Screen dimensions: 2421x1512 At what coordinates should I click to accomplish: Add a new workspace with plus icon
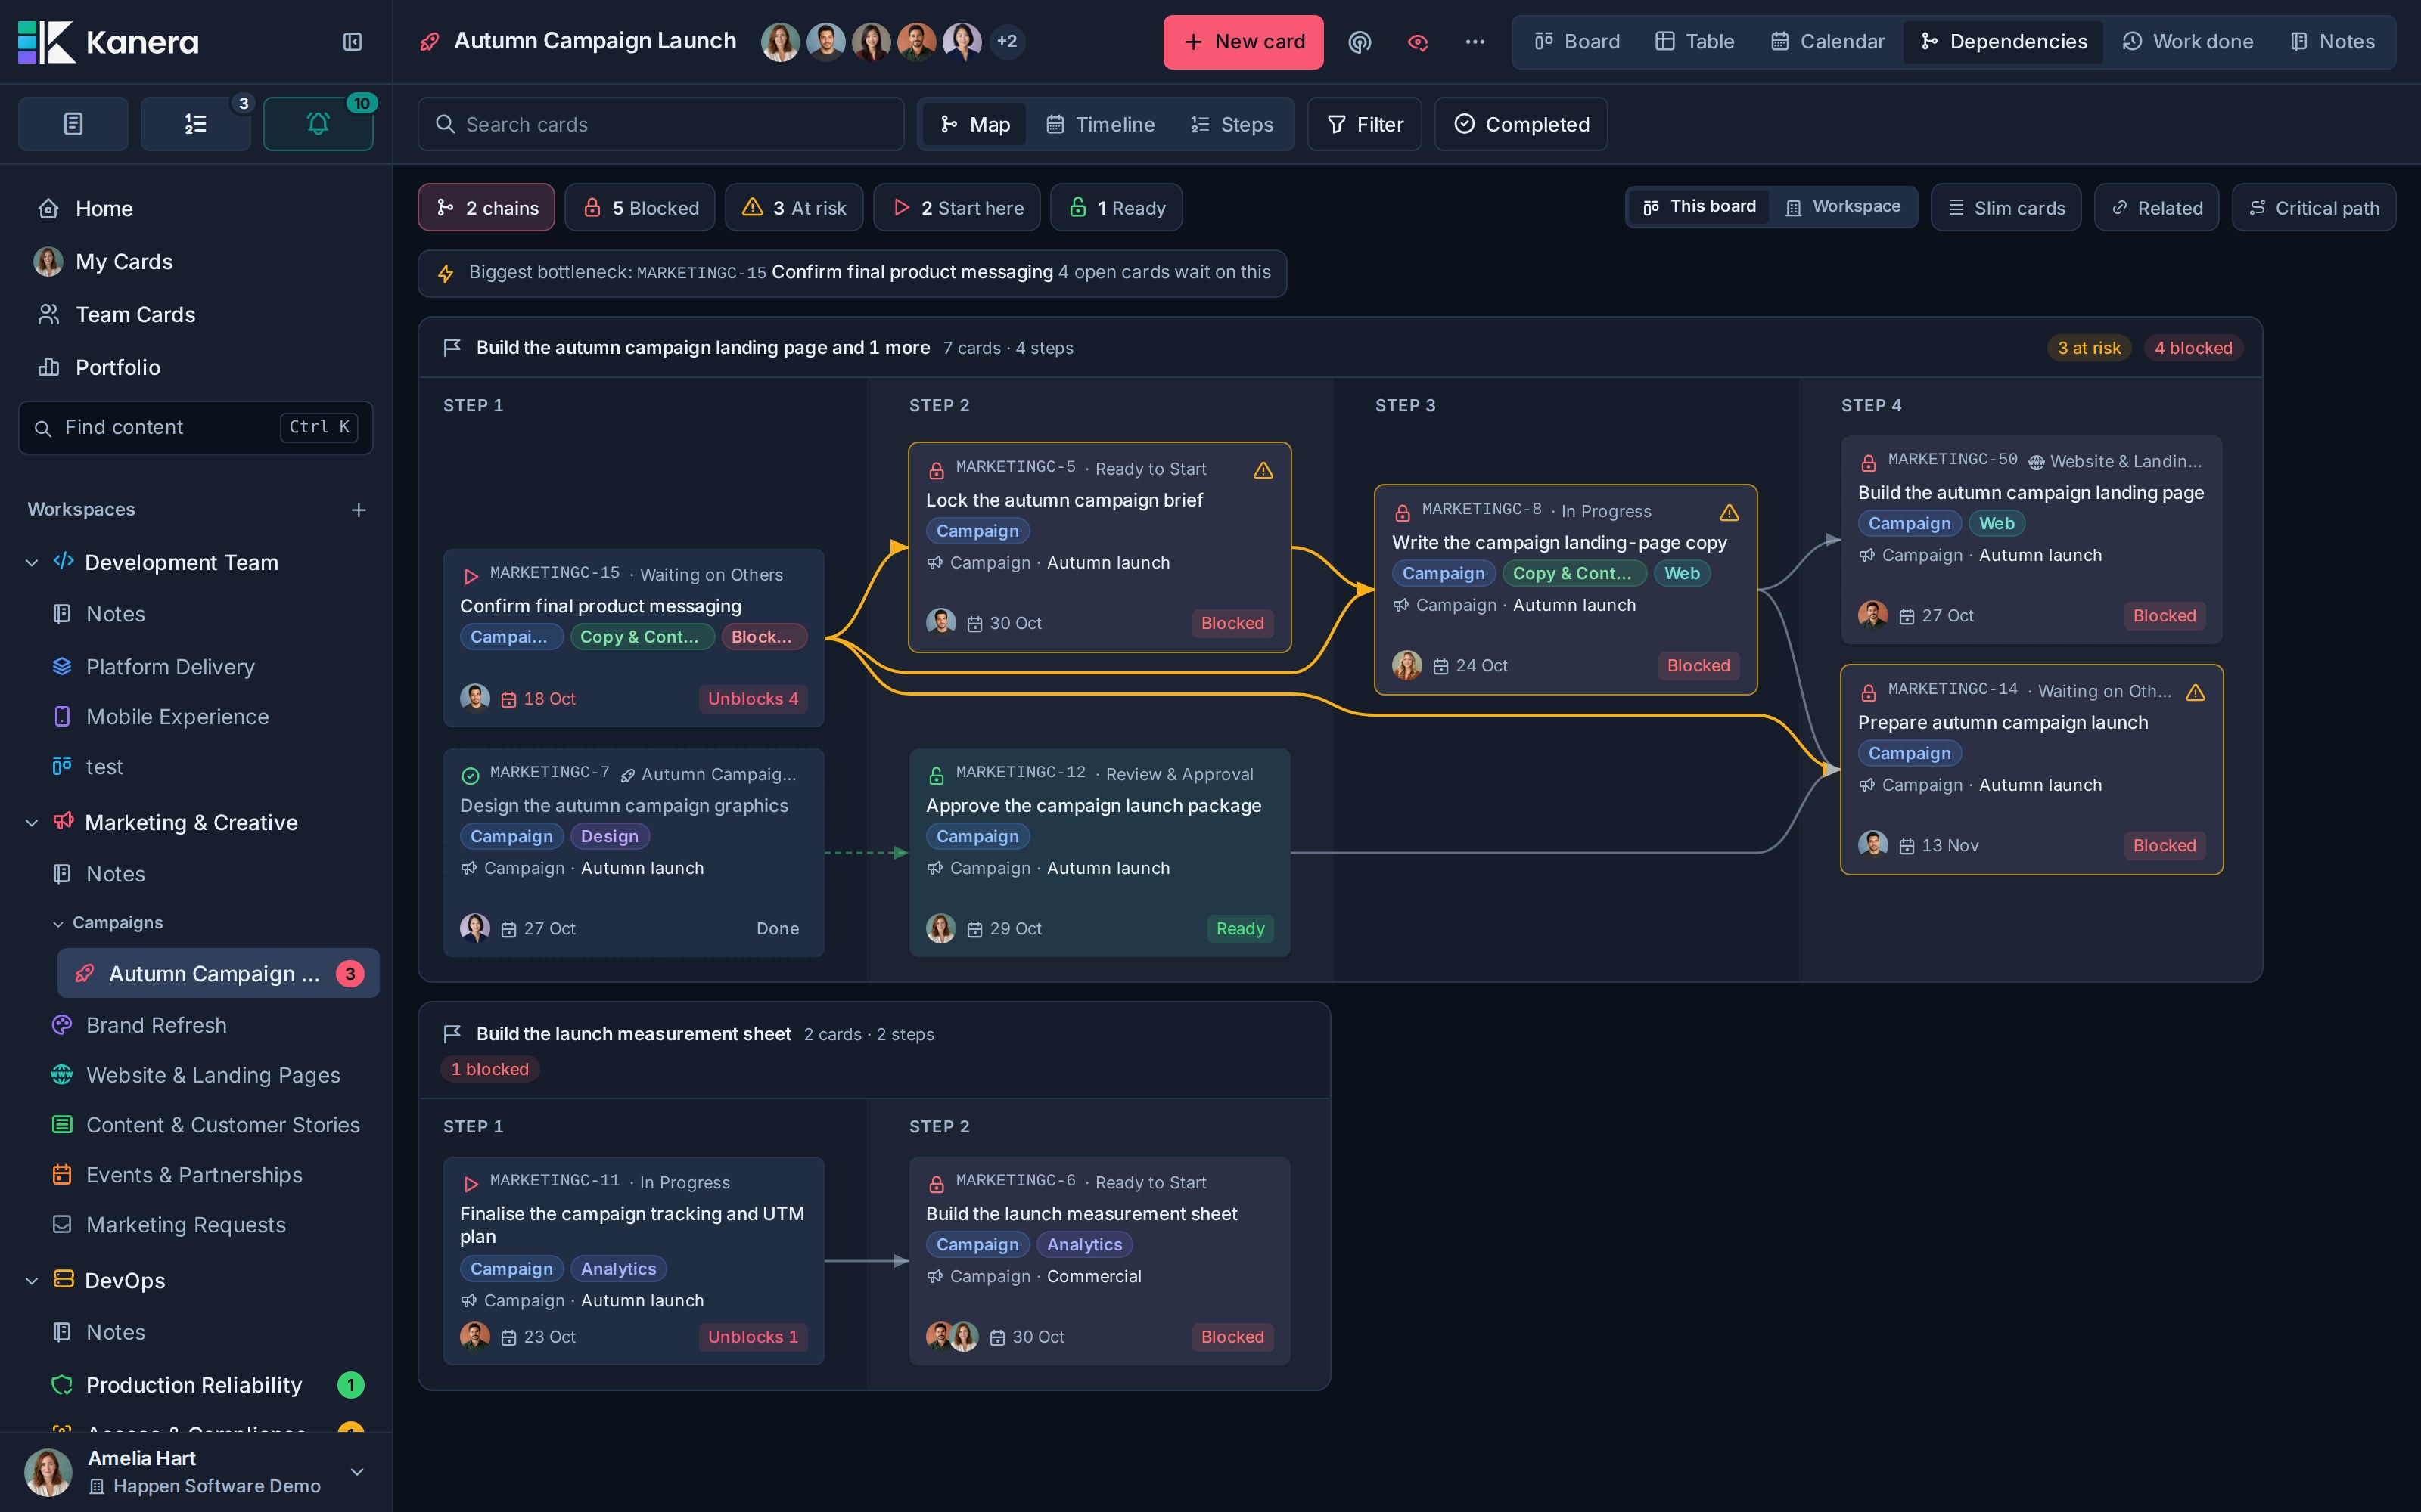[358, 510]
